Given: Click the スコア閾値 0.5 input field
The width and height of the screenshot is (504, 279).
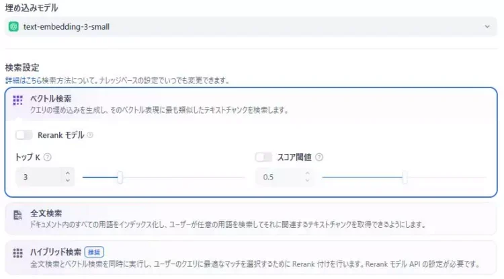Looking at the screenshot, I should click(279, 177).
